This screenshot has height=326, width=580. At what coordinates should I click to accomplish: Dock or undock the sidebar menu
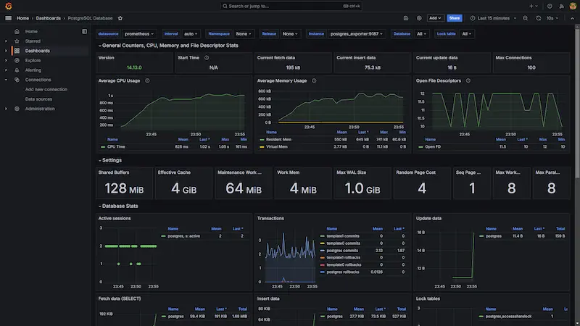pos(84,31)
